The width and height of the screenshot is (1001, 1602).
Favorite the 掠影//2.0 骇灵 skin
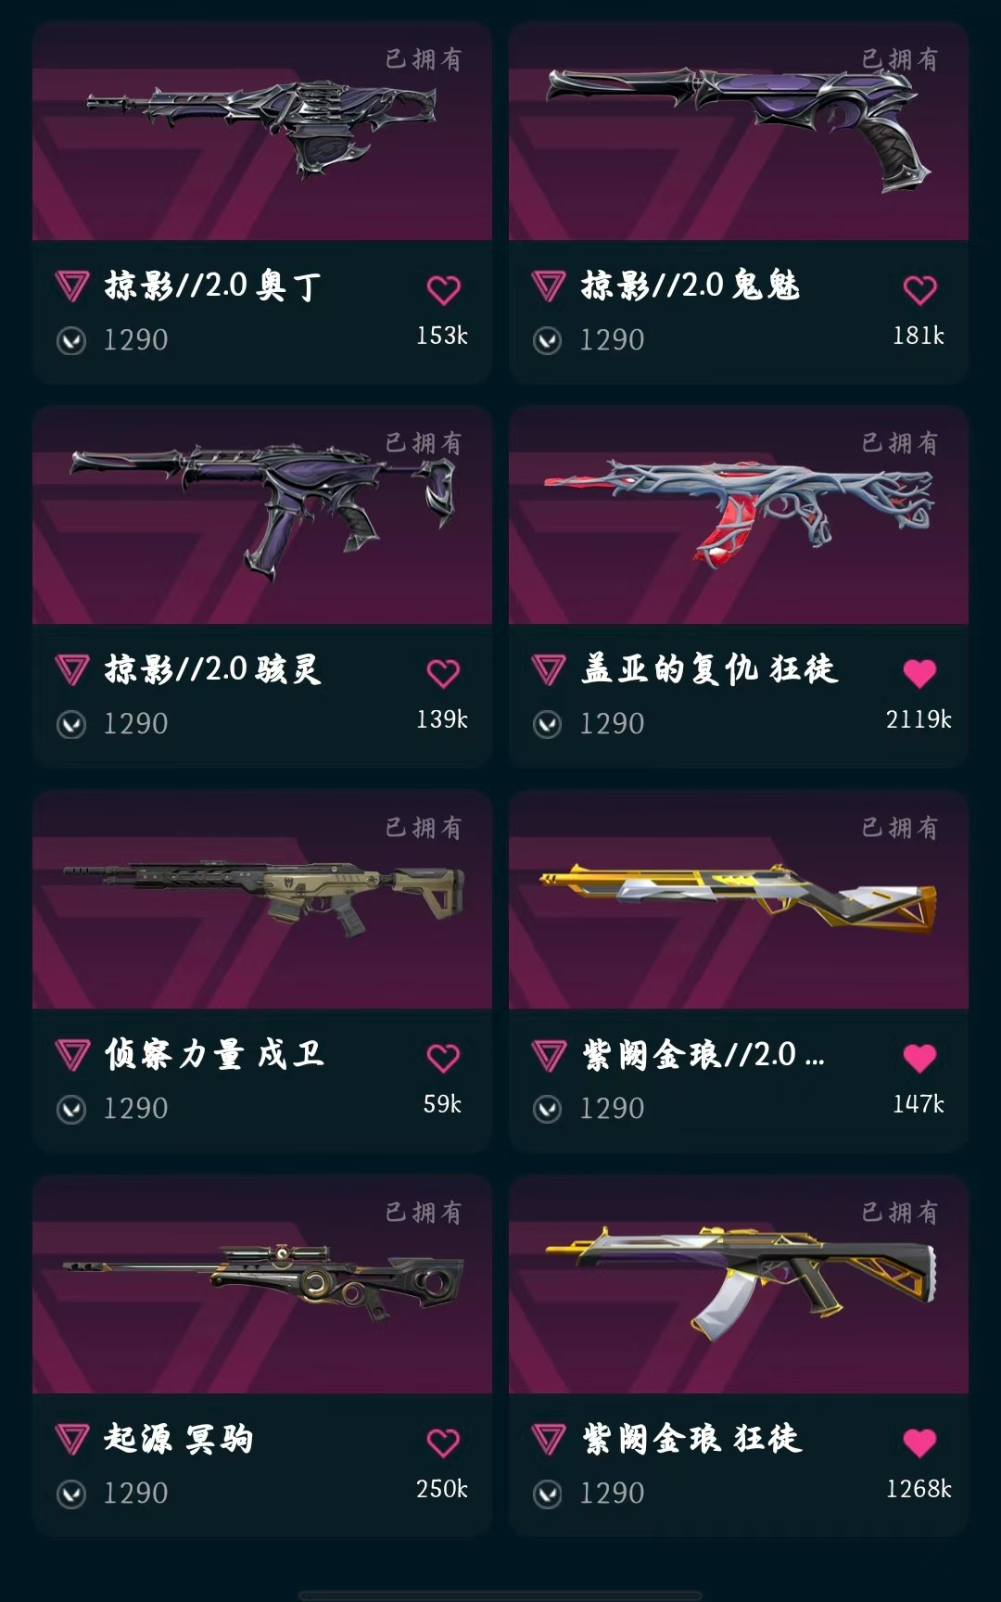[x=443, y=674]
